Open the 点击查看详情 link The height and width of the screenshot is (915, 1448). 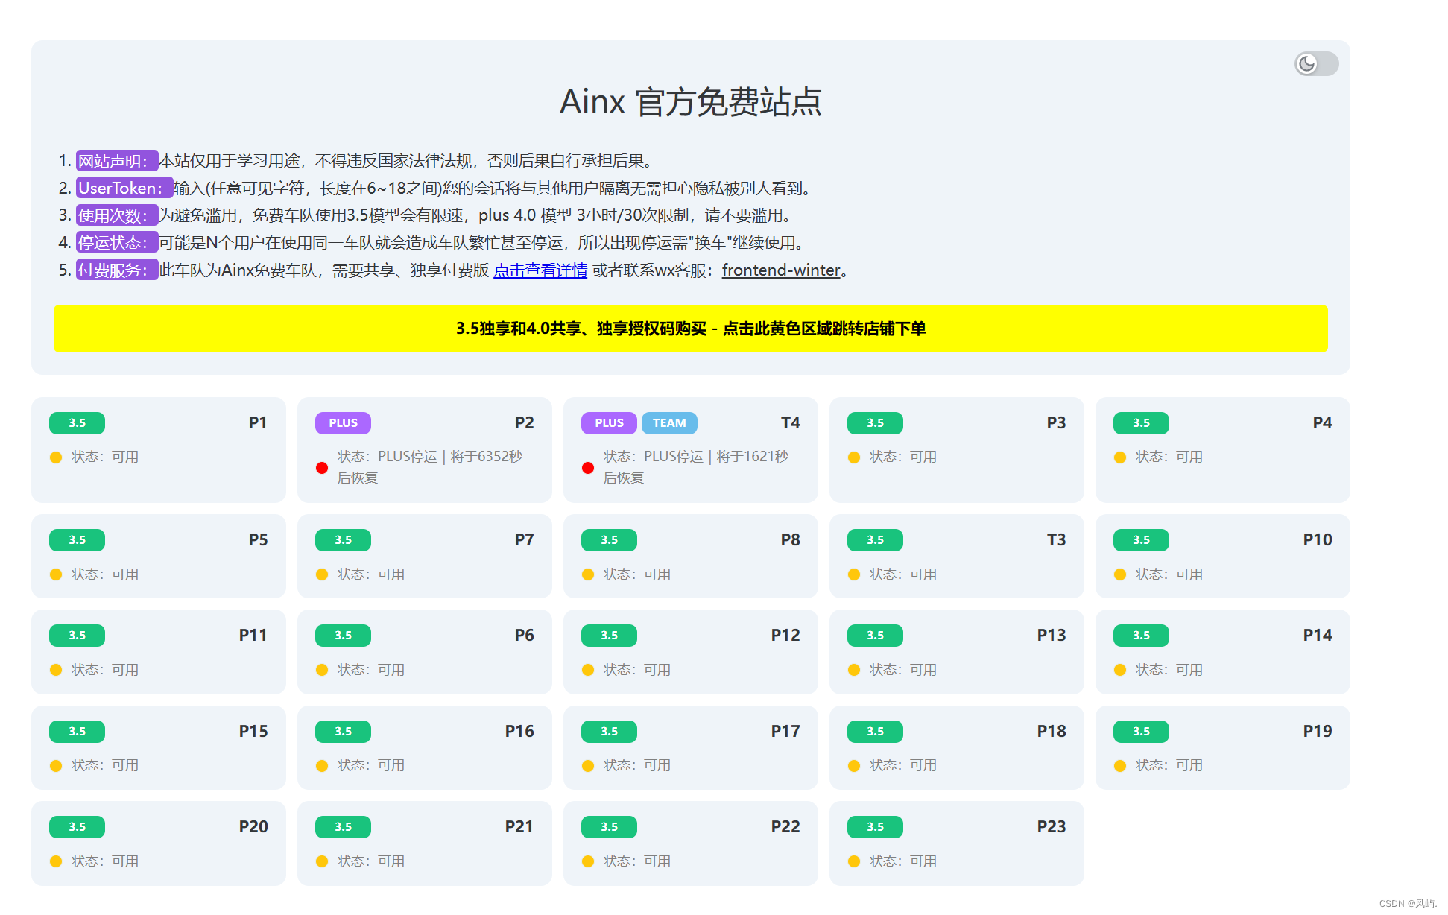coord(540,270)
